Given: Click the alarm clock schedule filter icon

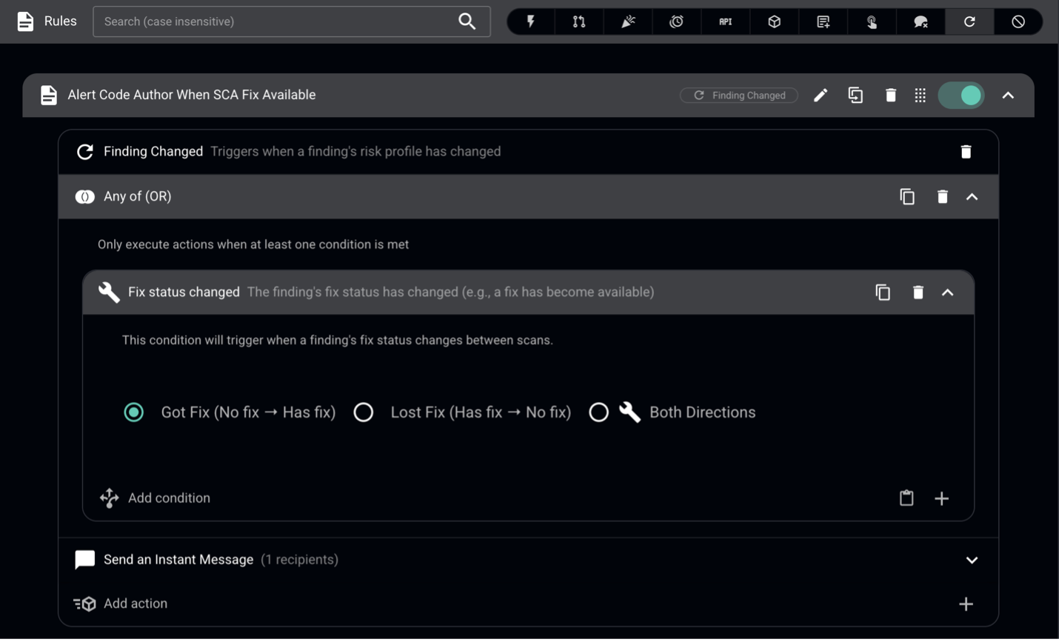Looking at the screenshot, I should [677, 21].
